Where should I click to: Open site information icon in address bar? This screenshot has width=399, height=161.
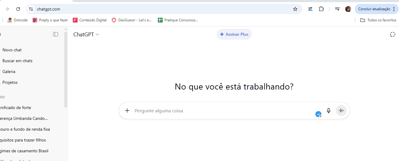click(x=31, y=9)
